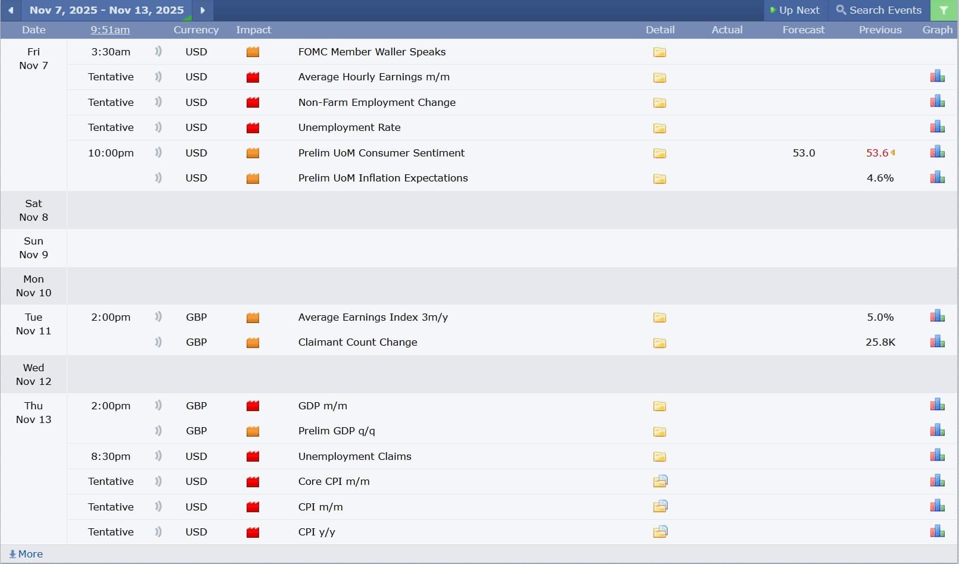The width and height of the screenshot is (959, 564).
Task: Open graph icon for Unemployment Rate
Action: pyautogui.click(x=937, y=127)
